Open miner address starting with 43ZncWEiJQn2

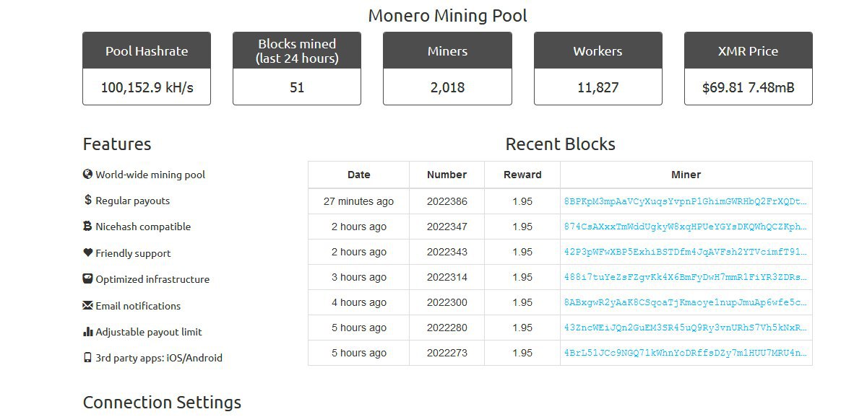pos(685,328)
